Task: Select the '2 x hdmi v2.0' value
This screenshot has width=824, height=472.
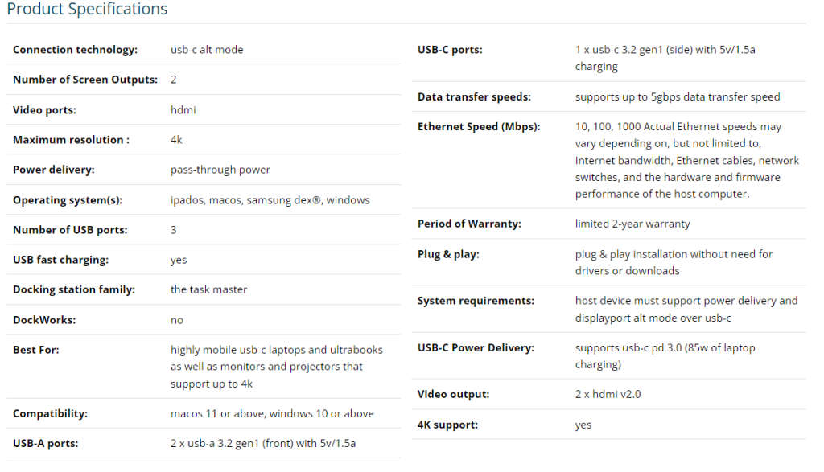Action: [x=608, y=394]
